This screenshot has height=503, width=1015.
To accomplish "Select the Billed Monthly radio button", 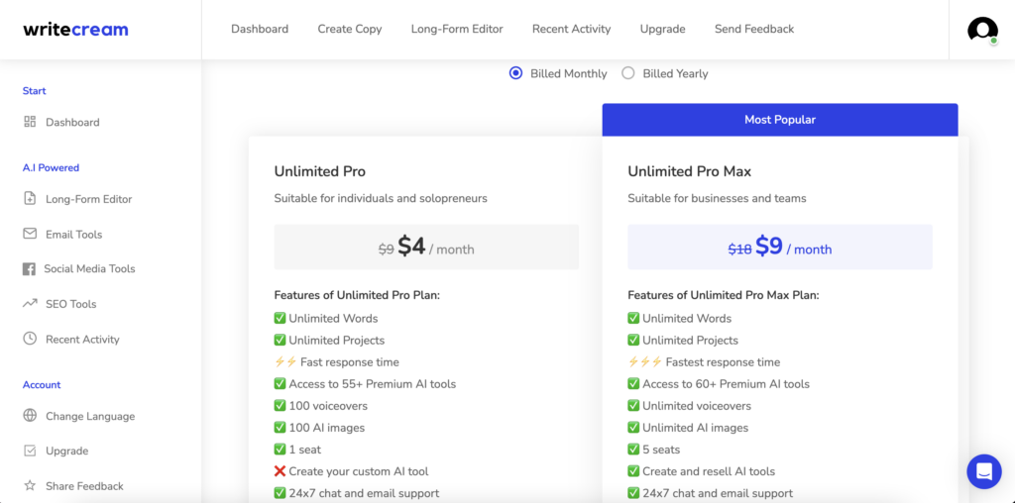I will coord(515,73).
